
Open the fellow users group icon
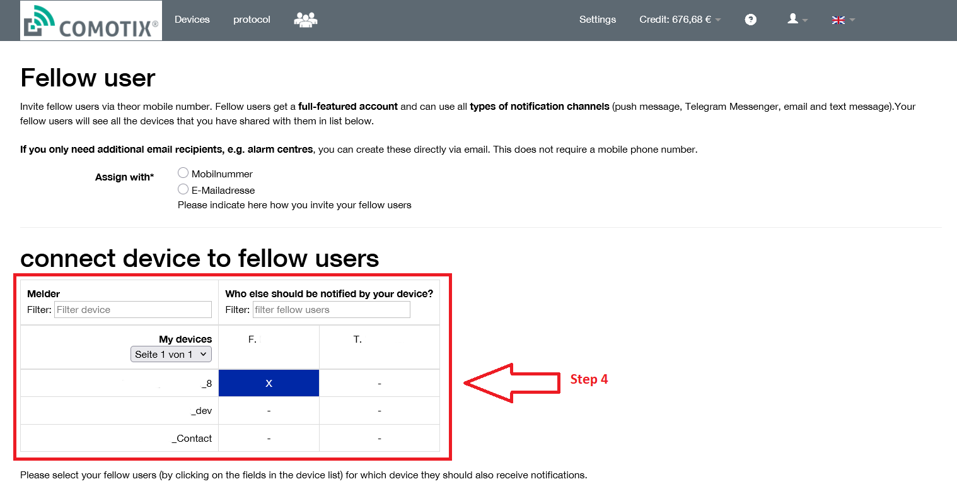coord(306,20)
